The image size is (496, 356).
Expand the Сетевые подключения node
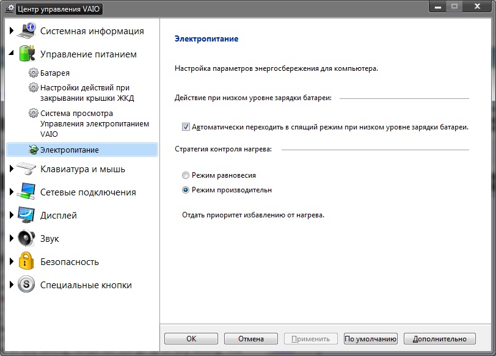click(12, 192)
